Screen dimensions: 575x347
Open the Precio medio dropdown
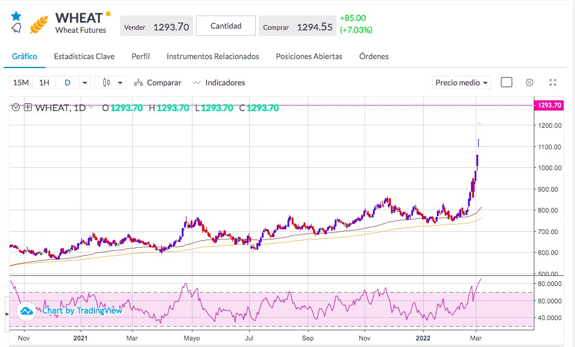tap(461, 82)
